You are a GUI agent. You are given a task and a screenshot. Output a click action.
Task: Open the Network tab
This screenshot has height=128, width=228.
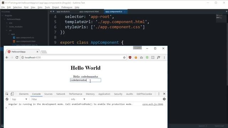61,94
